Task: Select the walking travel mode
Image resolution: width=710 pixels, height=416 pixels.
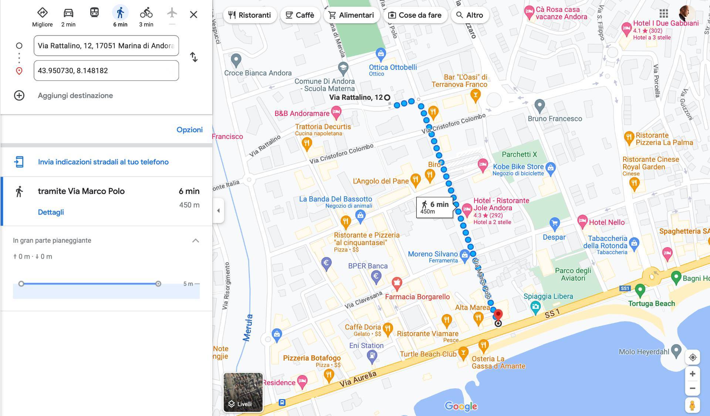Action: [120, 13]
